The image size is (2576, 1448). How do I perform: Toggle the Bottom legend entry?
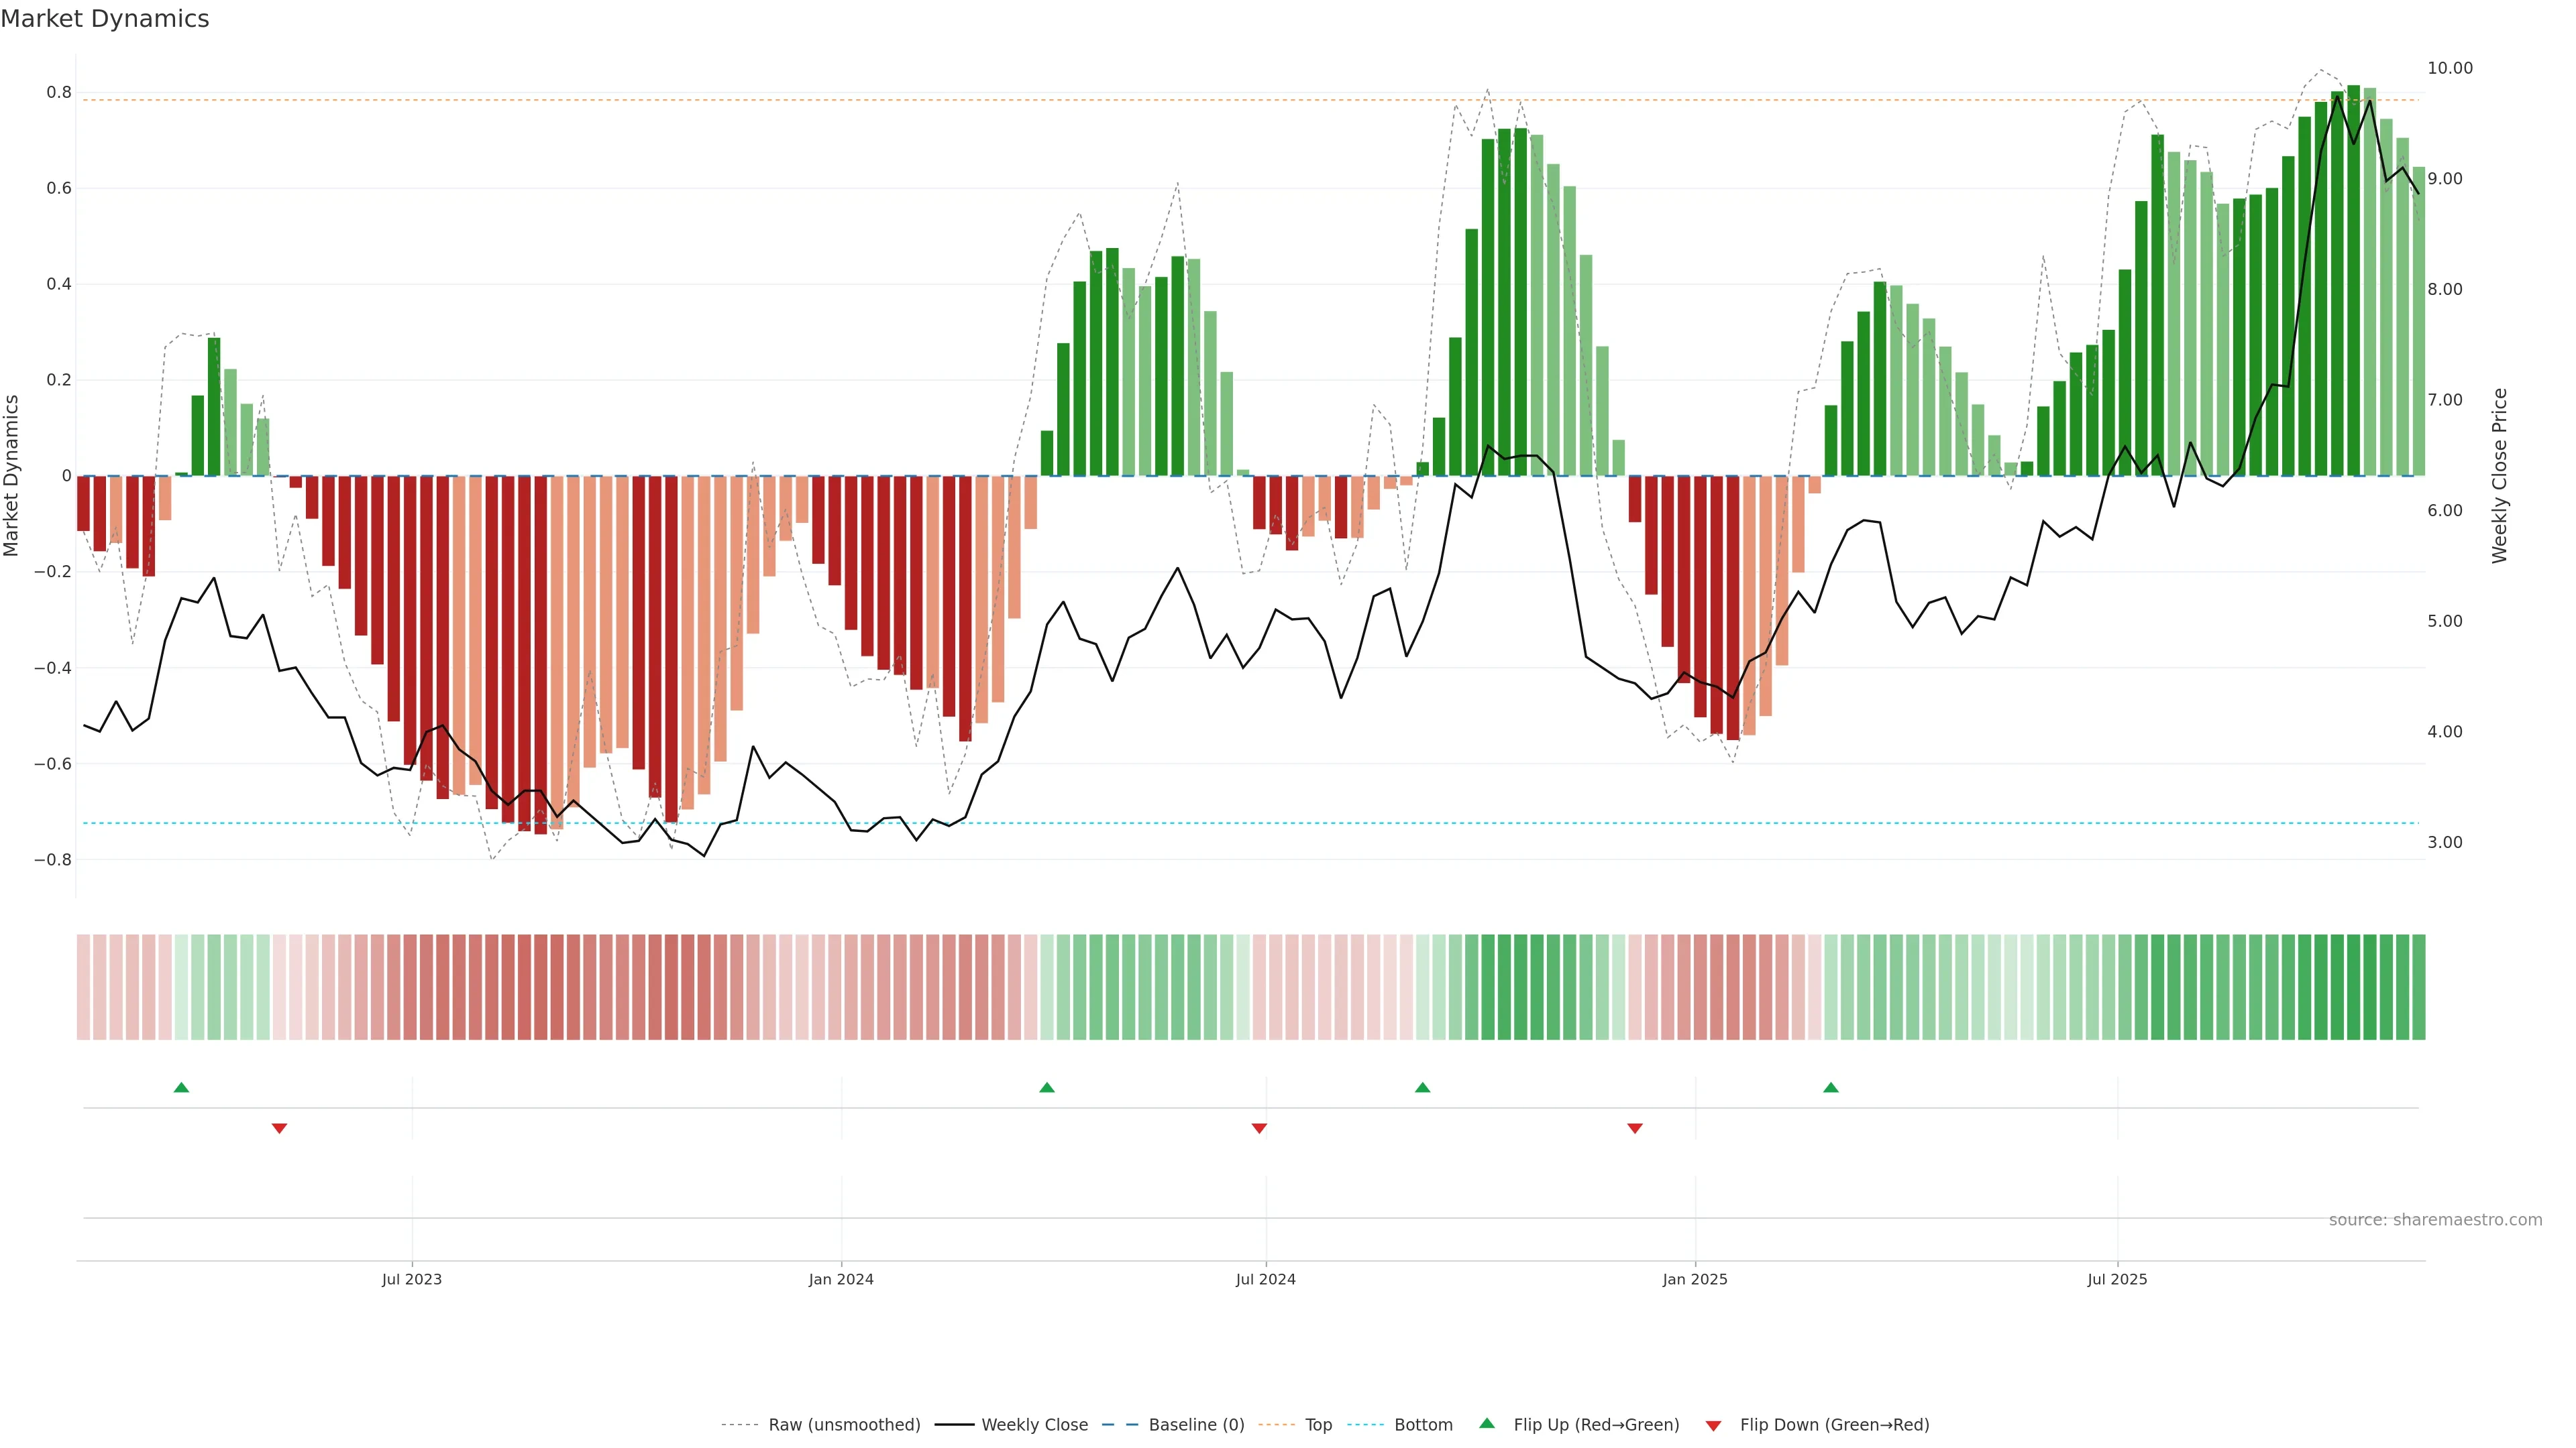(x=1423, y=1425)
